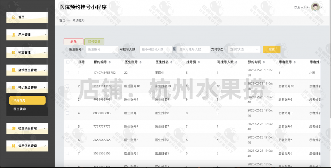
Task: Click the 预约就诊管理 sidebar icon
Action: (14, 88)
